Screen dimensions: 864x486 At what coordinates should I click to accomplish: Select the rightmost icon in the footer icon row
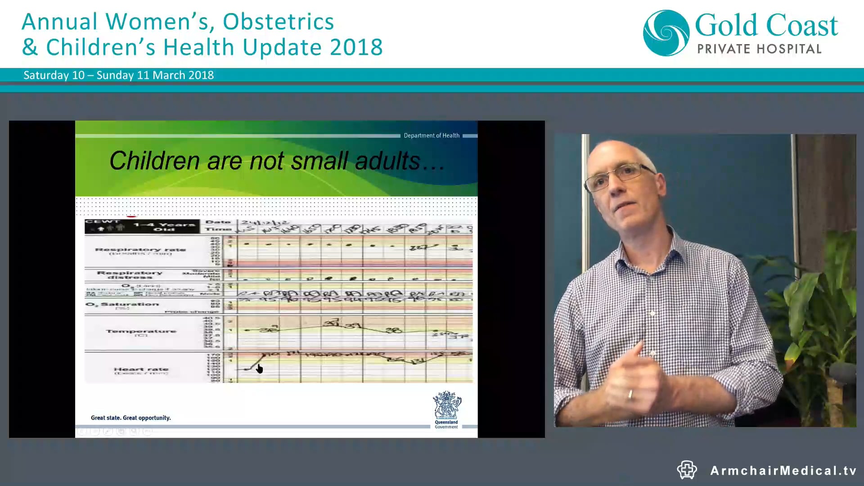(x=147, y=431)
